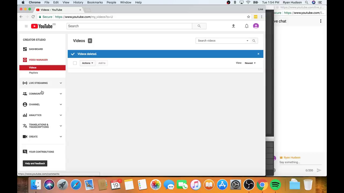Dismiss the Videos deleted notification

pos(258,54)
